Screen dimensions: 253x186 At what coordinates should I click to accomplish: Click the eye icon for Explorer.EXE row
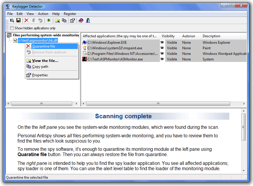click(162, 43)
